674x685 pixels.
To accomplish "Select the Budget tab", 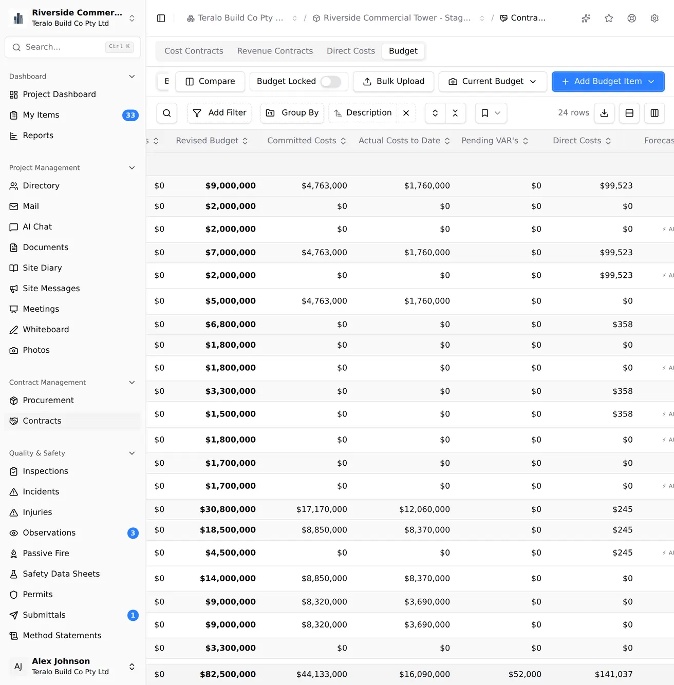I will (x=403, y=51).
